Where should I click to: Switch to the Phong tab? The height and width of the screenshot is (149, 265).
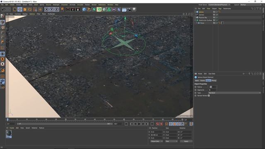click(214, 81)
